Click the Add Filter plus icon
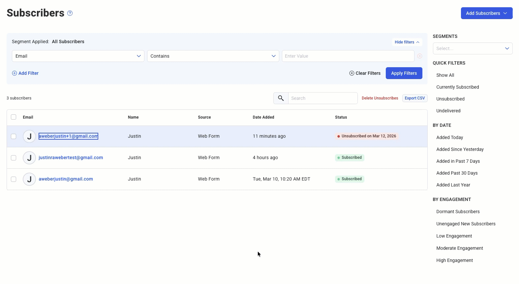 pos(15,73)
